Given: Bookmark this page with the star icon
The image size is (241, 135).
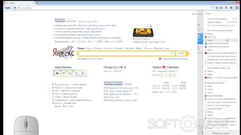Looking at the screenshot, I should click(217, 8).
